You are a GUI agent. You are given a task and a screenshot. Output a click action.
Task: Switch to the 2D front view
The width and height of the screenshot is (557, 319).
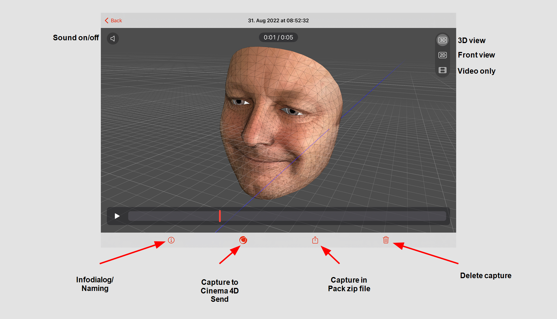[x=442, y=55]
